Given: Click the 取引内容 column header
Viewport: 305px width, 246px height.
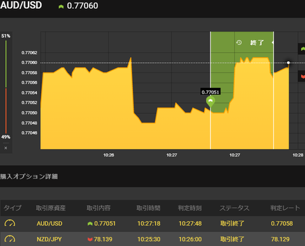Looking at the screenshot, I should [x=98, y=208].
